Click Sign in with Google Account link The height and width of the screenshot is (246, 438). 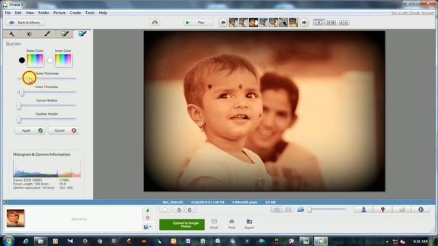click(412, 13)
